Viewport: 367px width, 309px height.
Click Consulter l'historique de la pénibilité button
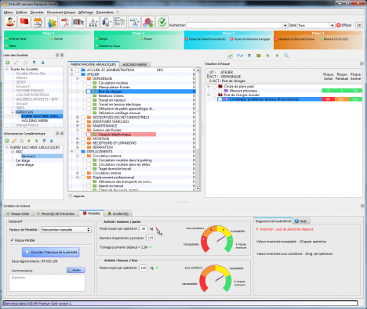(51, 252)
